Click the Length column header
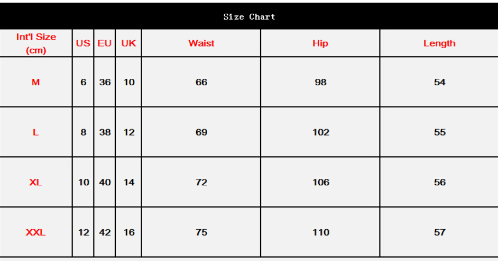This screenshot has width=498, height=261. pyautogui.click(x=439, y=43)
